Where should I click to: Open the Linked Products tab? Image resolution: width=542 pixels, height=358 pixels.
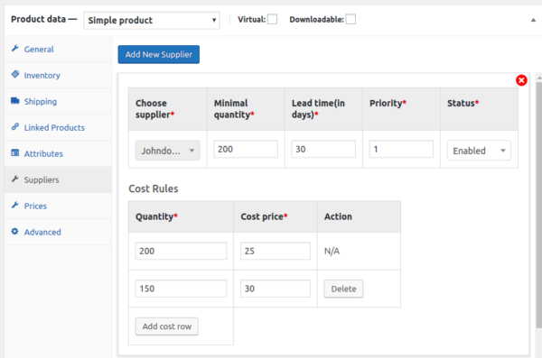(58, 127)
